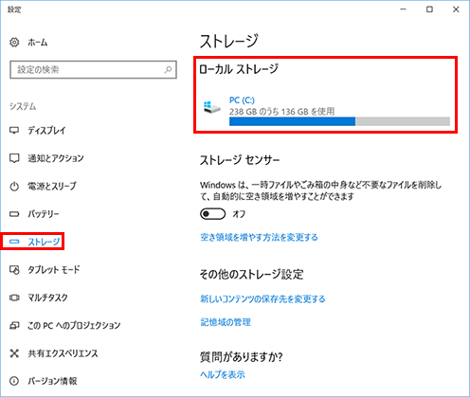Image resolution: width=470 pixels, height=397 pixels.
Task: Click the Notifications and Actions icon
Action: coord(14,158)
